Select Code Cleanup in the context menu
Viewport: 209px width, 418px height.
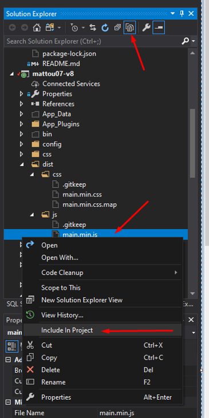[x=62, y=273]
